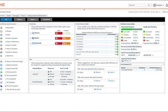Click the Hosts in Operation icon

click(x=1, y=38)
